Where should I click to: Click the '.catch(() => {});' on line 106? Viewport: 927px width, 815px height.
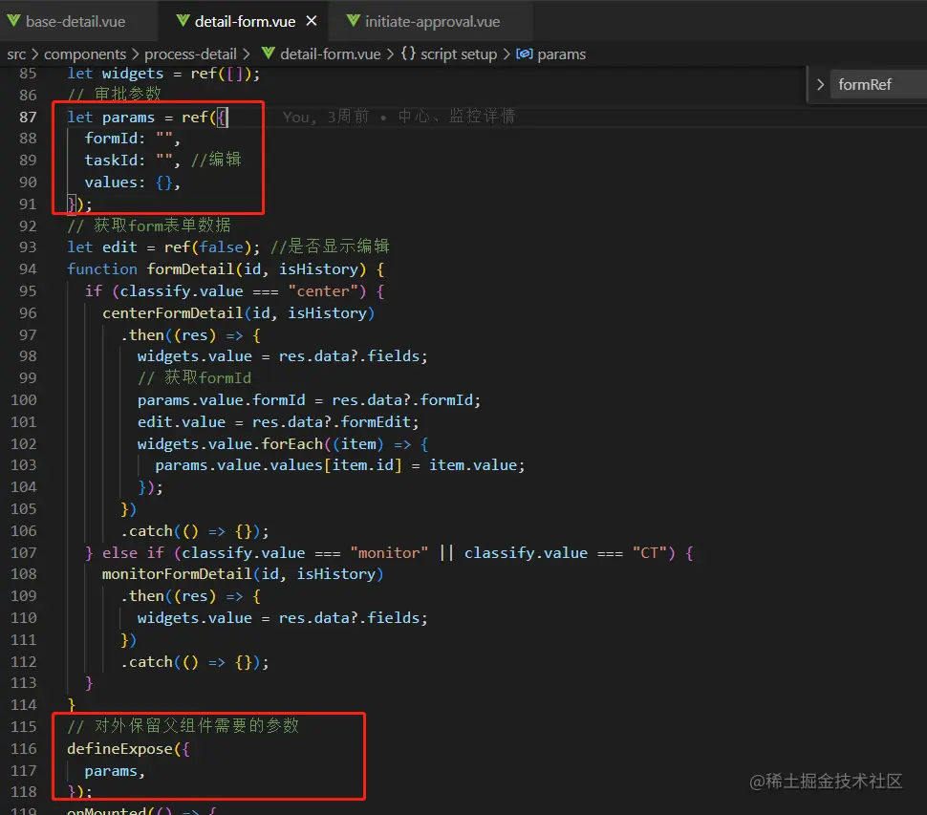[195, 530]
